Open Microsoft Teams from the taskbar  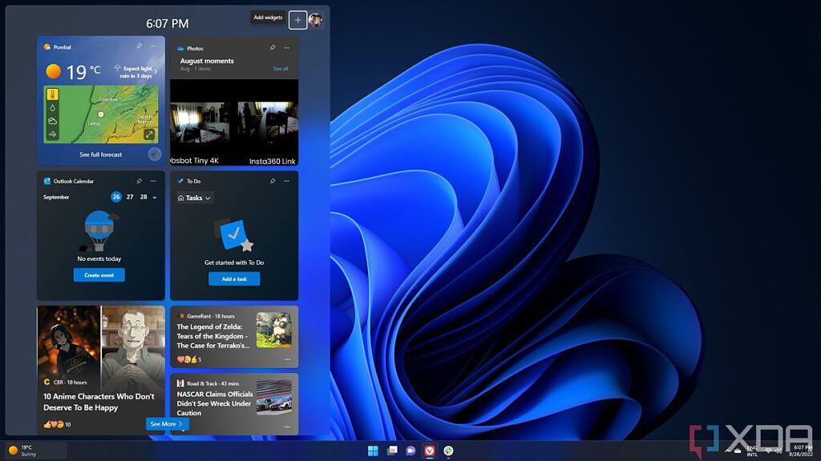(x=411, y=450)
